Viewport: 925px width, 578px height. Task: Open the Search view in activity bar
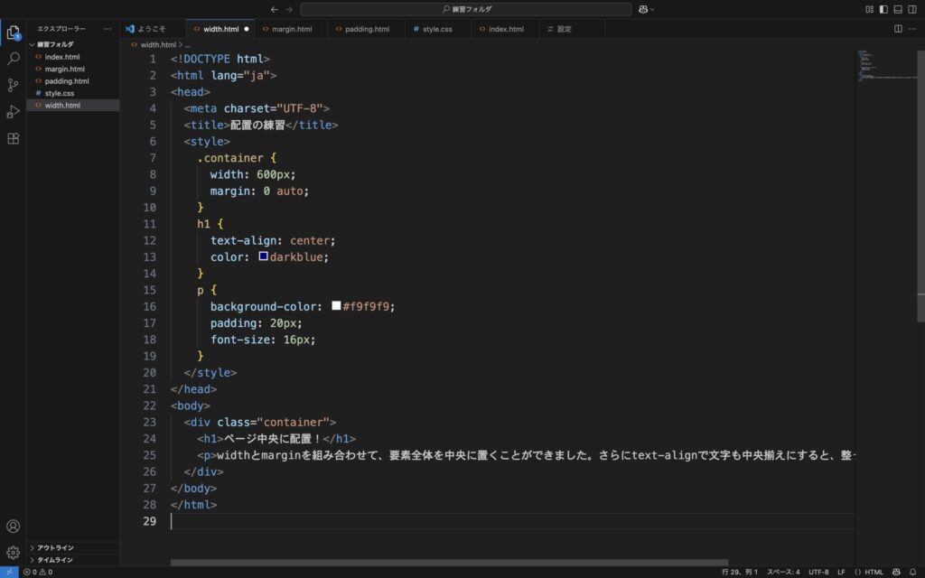(x=13, y=59)
